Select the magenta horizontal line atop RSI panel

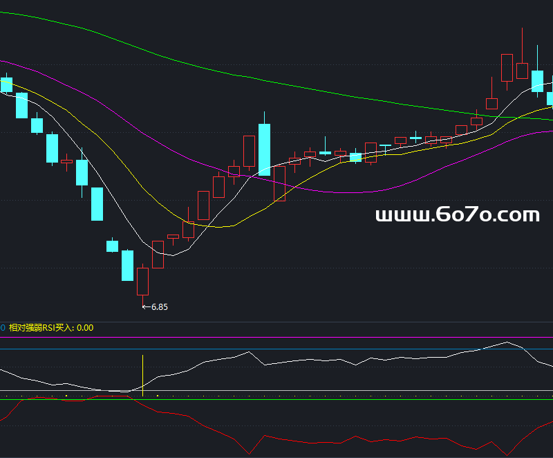276,338
